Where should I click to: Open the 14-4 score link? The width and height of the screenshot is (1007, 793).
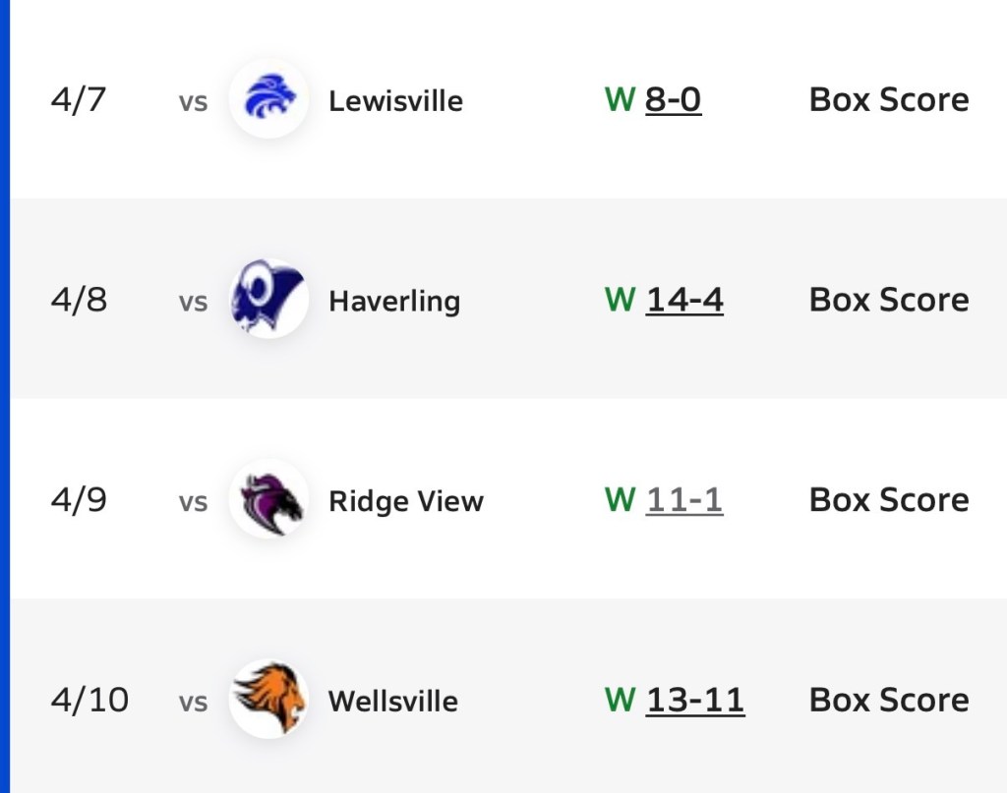pyautogui.click(x=684, y=300)
